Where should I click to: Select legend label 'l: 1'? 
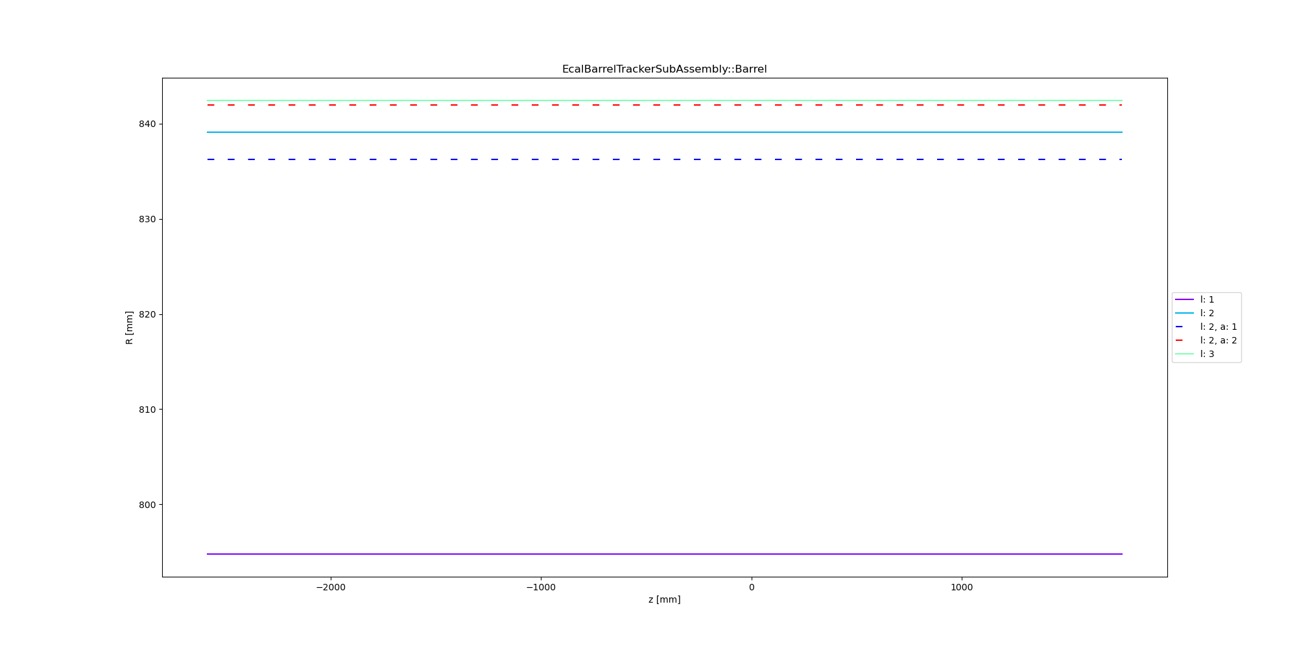tap(1207, 299)
